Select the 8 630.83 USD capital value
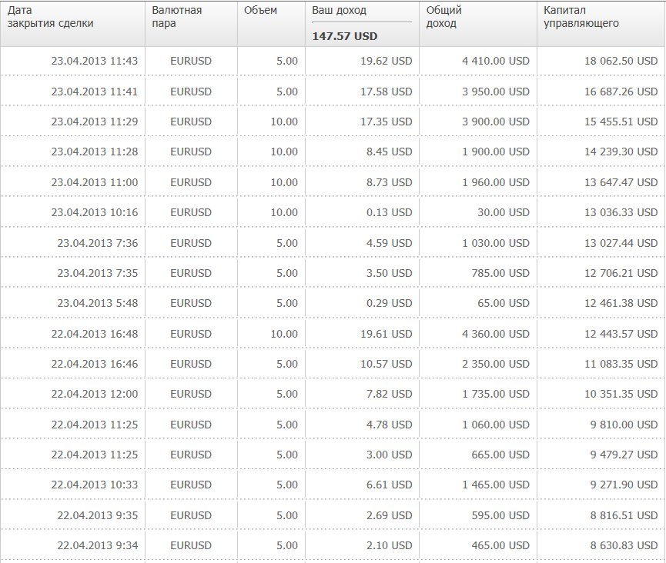Viewport: 666px width, 563px height. click(621, 545)
